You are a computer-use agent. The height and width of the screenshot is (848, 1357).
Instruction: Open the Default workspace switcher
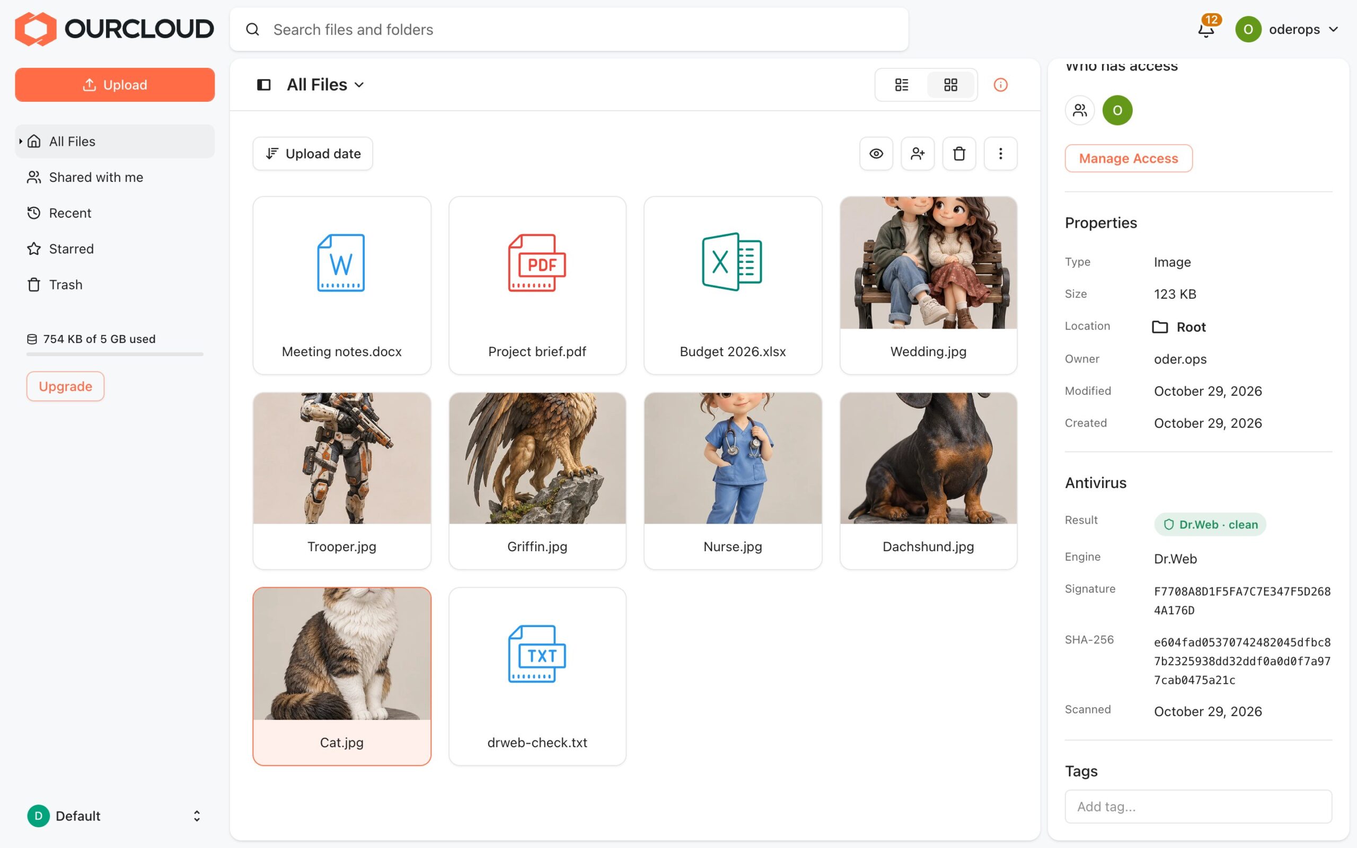click(x=115, y=816)
